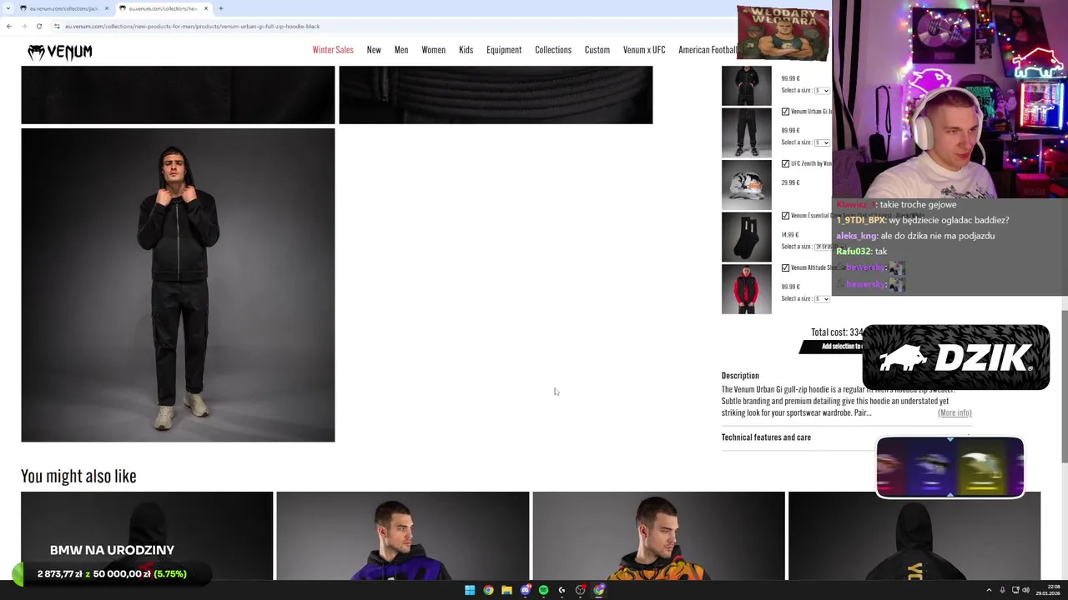Screen dimensions: 1068x600
Task: Click the Venum logo in header
Action: tap(59, 52)
